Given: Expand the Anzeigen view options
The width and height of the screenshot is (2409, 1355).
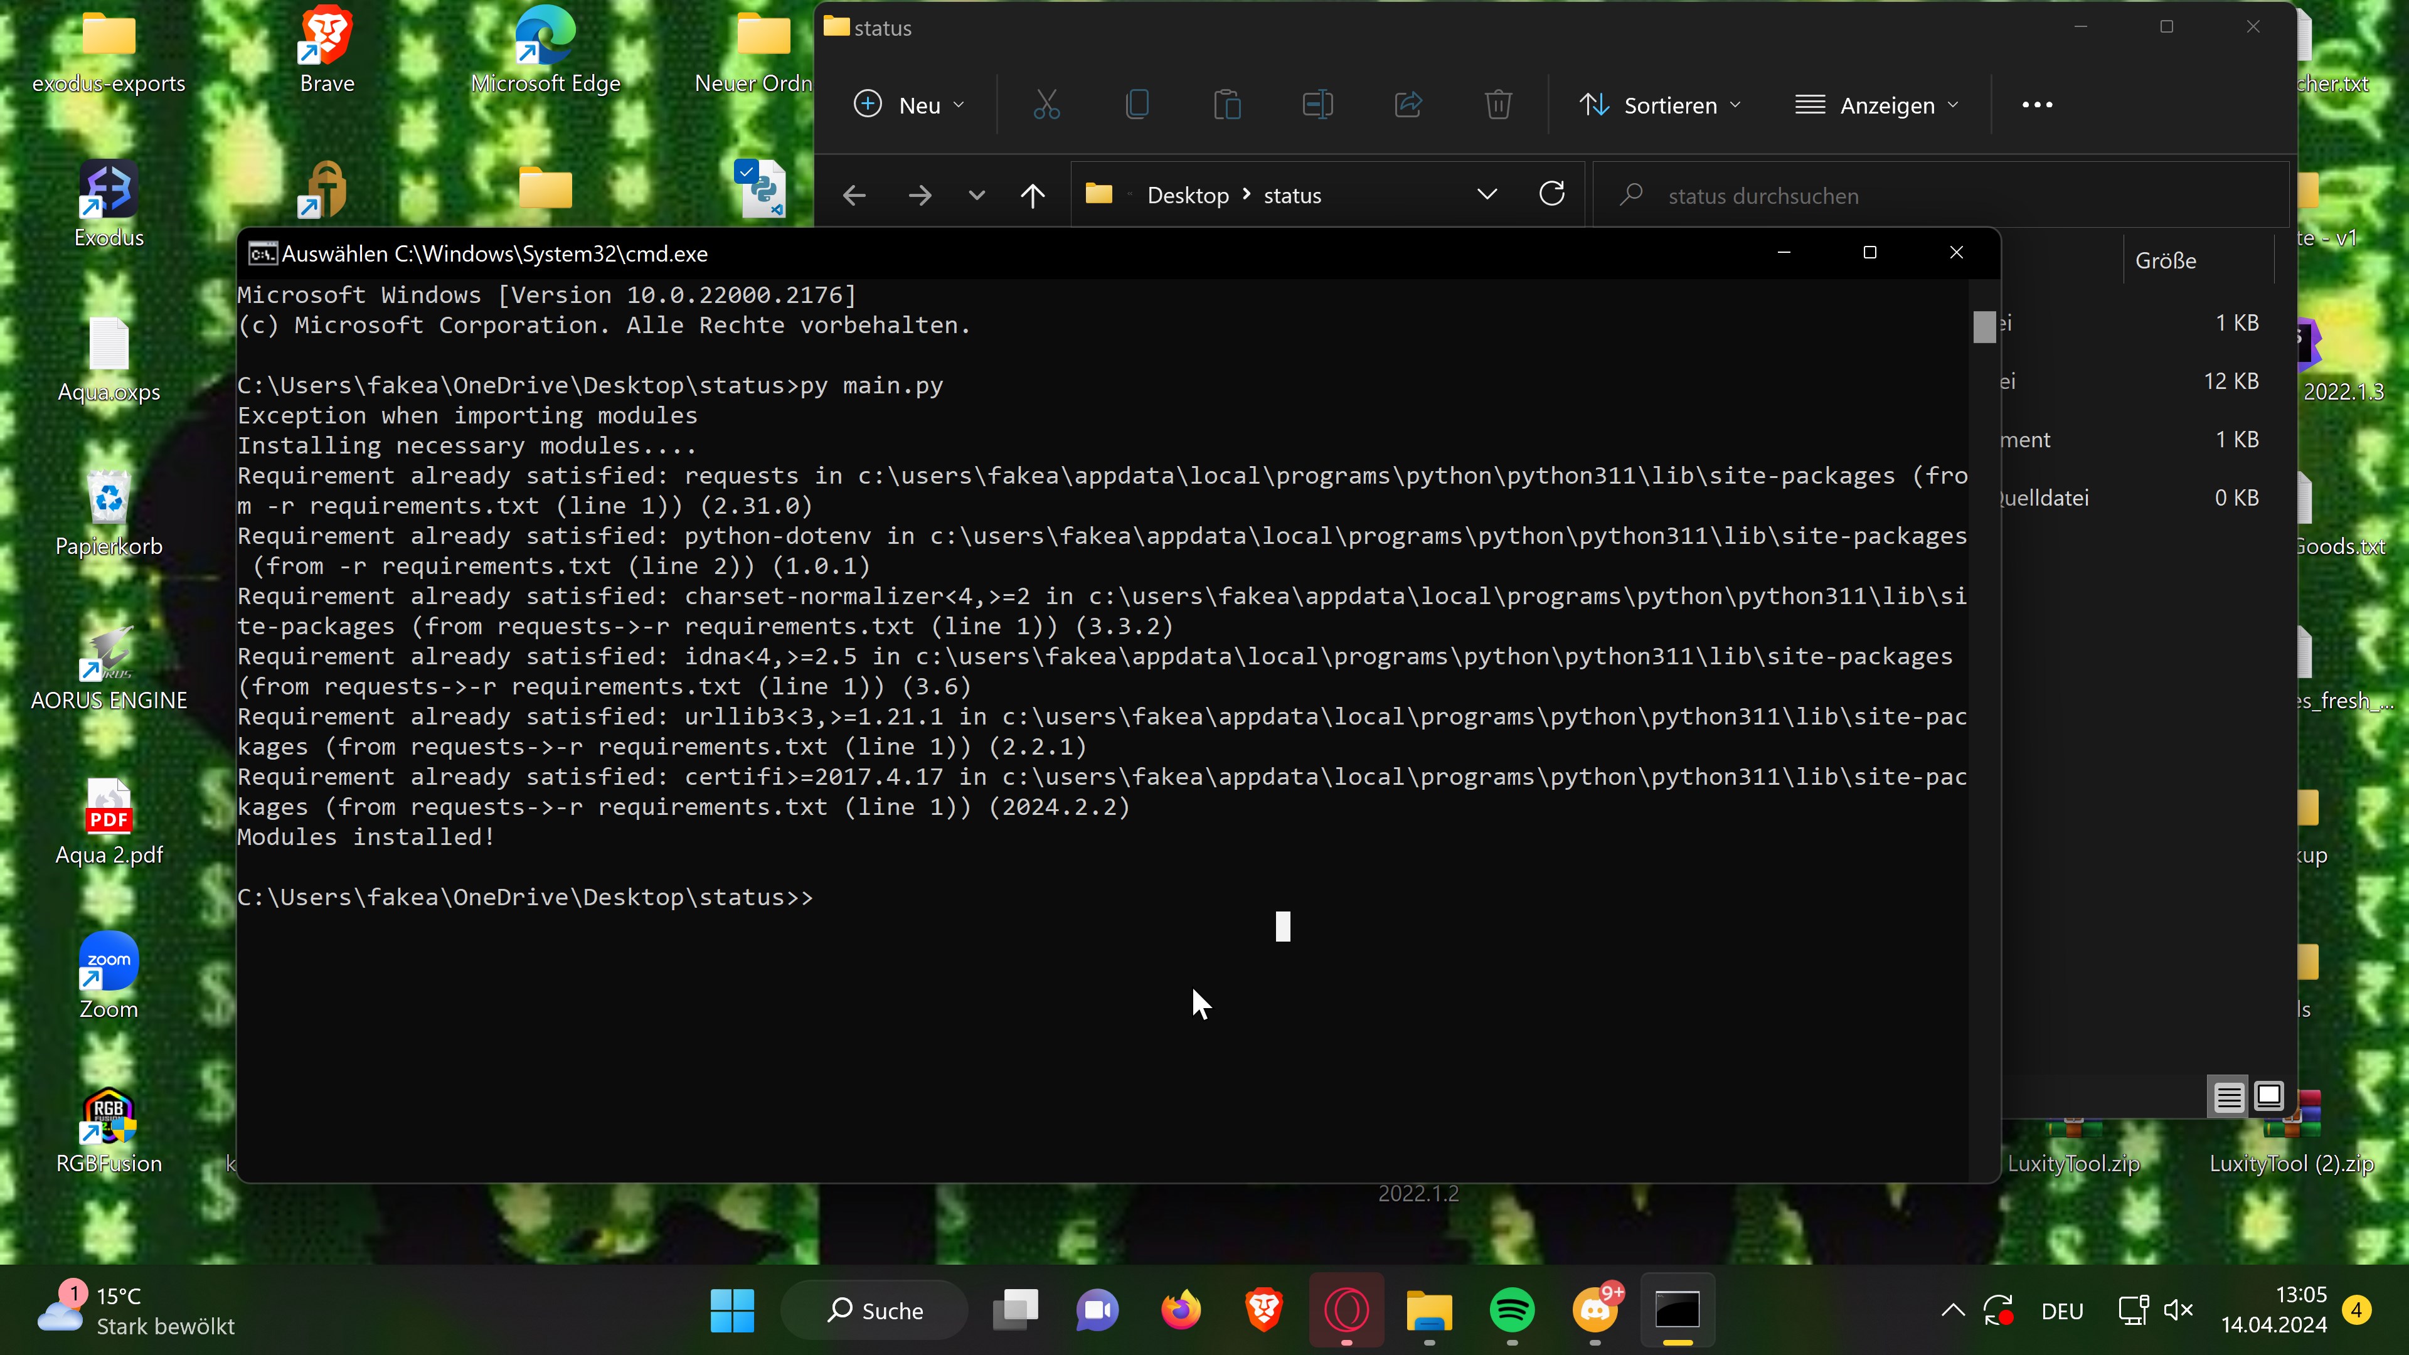Looking at the screenshot, I should coord(1876,105).
